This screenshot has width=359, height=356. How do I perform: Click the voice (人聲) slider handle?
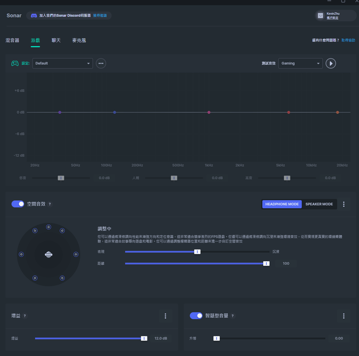(174, 178)
